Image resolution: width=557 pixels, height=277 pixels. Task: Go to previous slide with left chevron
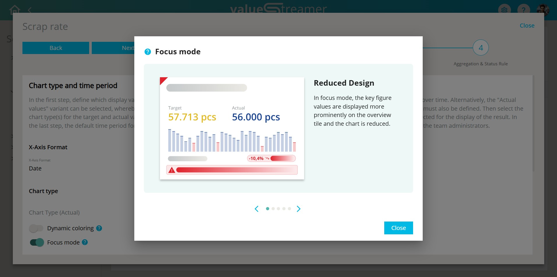pyautogui.click(x=257, y=209)
